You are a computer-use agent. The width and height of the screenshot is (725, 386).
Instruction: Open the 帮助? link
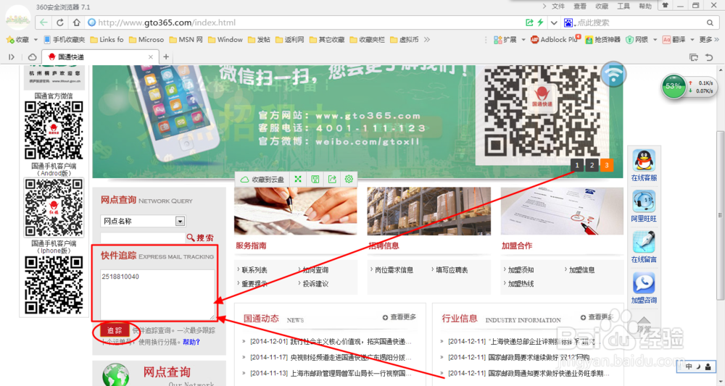[x=191, y=342]
